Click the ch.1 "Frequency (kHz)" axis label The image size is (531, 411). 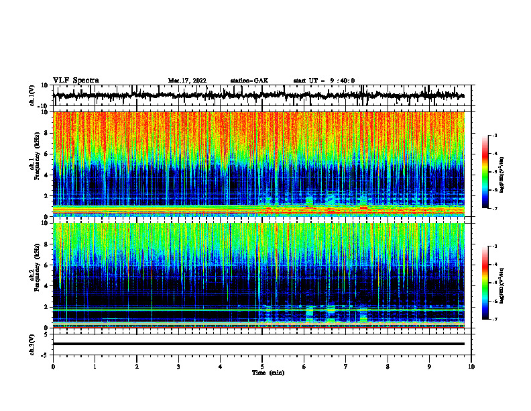(x=37, y=156)
